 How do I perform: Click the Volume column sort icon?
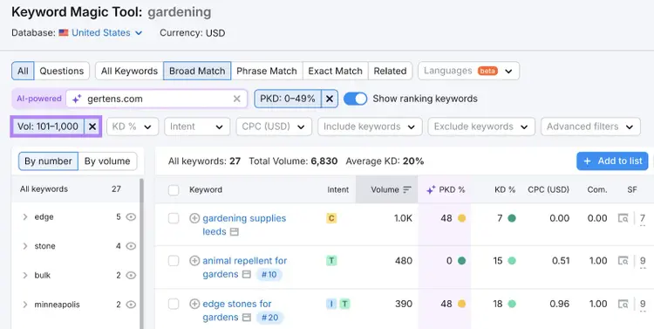(407, 189)
